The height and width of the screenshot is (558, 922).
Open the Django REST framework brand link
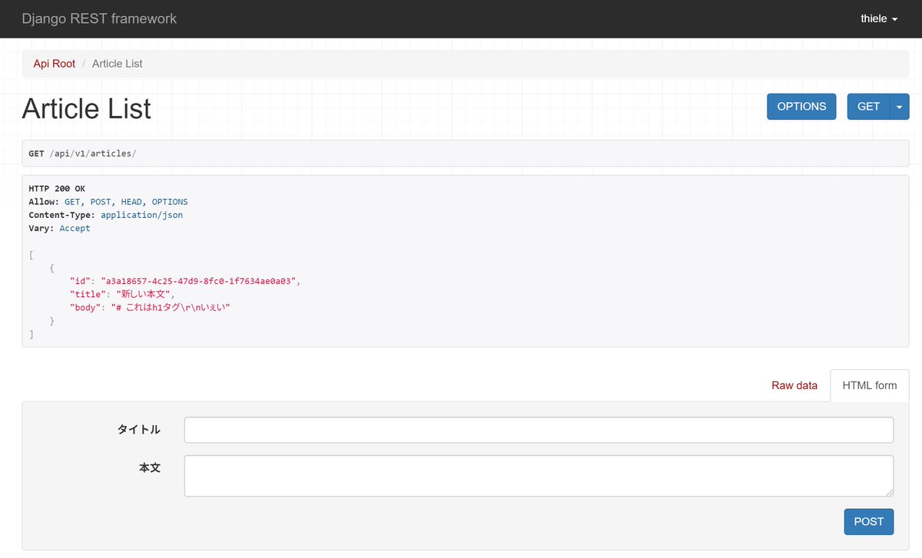click(99, 18)
